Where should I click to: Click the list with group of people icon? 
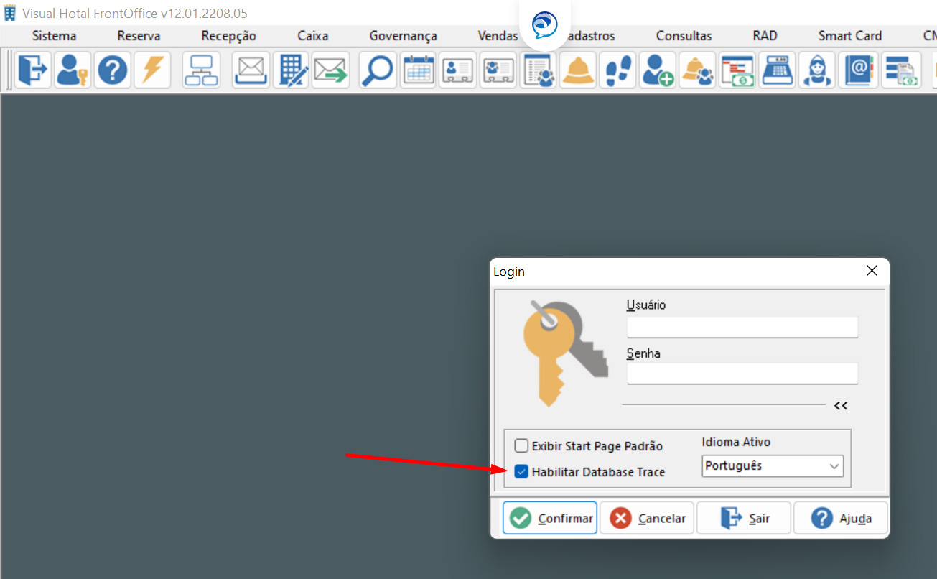point(538,70)
